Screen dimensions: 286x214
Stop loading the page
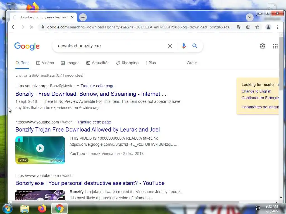32,27
